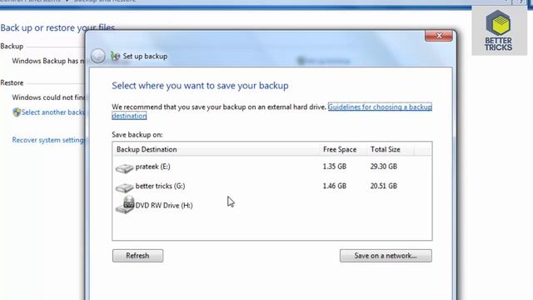Select the better tricks (G:) drive name
Viewport: 533px width, 300px height.
[160, 186]
